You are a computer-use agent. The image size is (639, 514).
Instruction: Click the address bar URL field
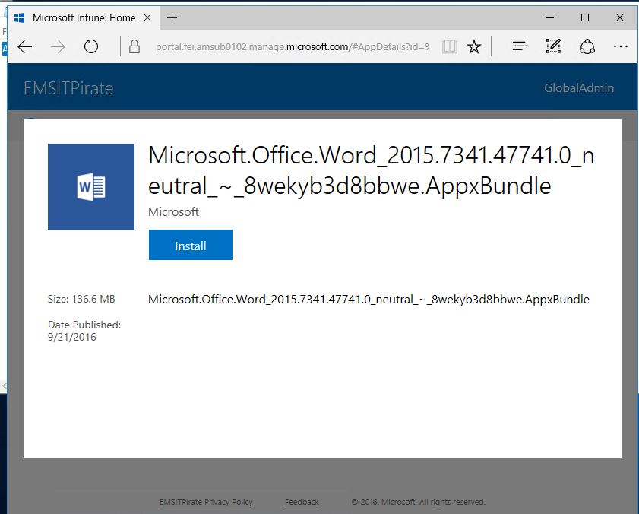(292, 47)
